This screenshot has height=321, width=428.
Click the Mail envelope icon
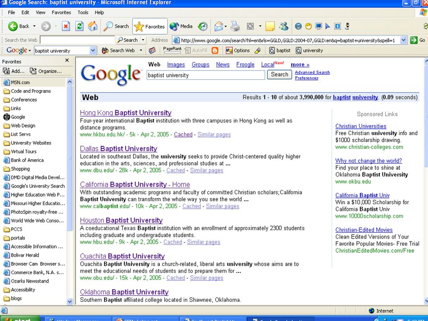218,26
